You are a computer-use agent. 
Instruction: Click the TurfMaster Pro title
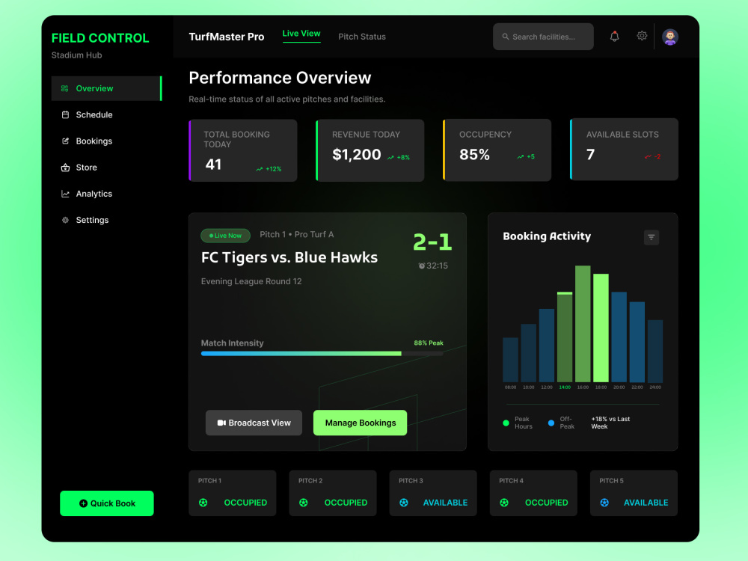coord(227,37)
